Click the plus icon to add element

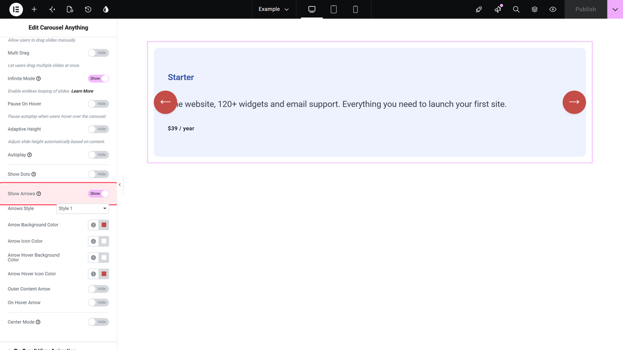click(x=34, y=9)
